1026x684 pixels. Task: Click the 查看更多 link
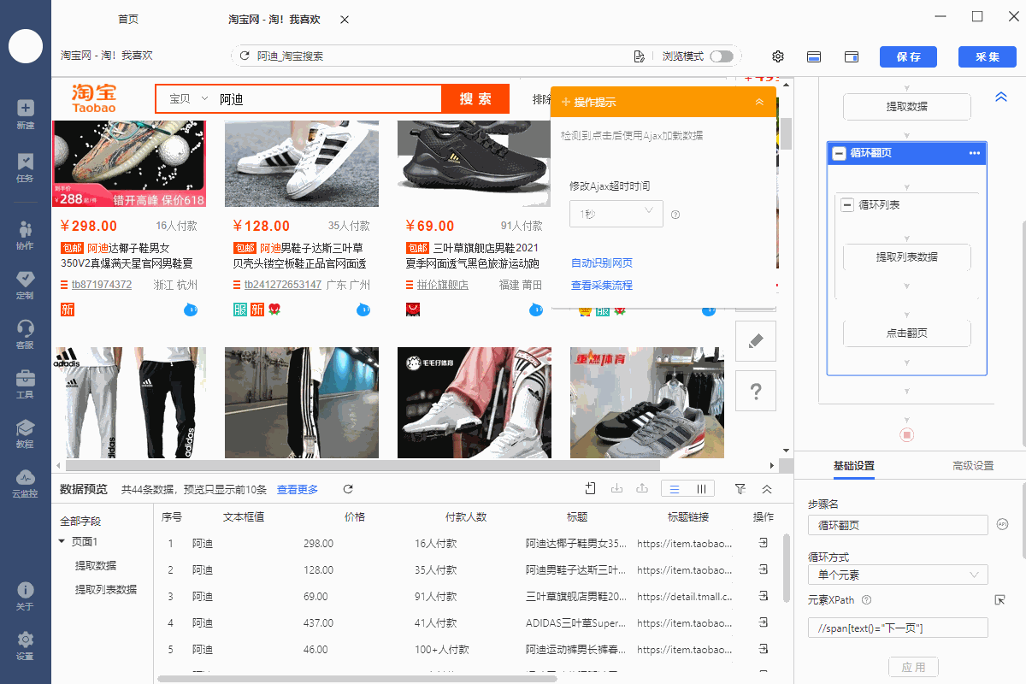pos(298,489)
